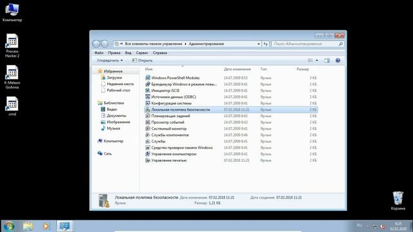This screenshot has width=413, height=232.
Task: Open the Файл menu
Action: 99,53
